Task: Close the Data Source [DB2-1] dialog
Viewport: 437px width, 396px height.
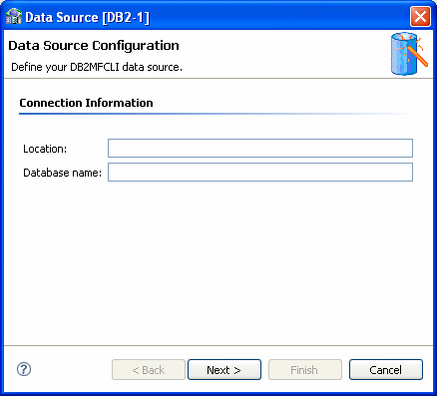Action: [420, 16]
